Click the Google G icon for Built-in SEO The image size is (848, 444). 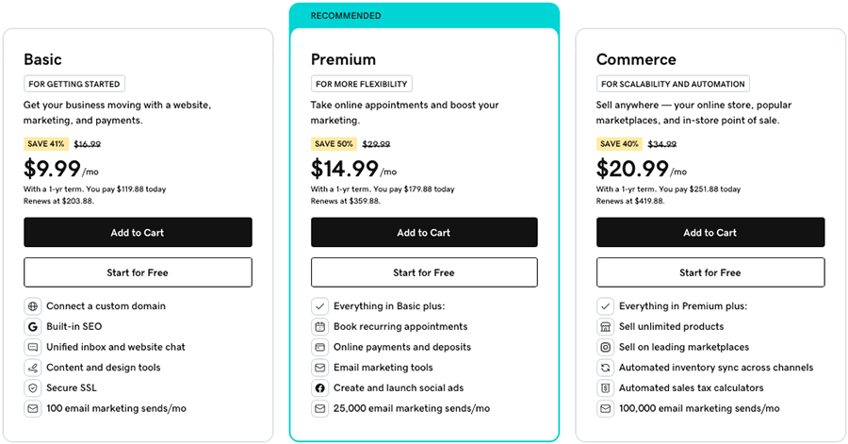pyautogui.click(x=32, y=327)
